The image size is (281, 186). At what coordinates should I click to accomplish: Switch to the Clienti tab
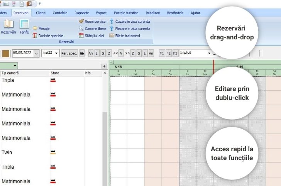pyautogui.click(x=41, y=13)
